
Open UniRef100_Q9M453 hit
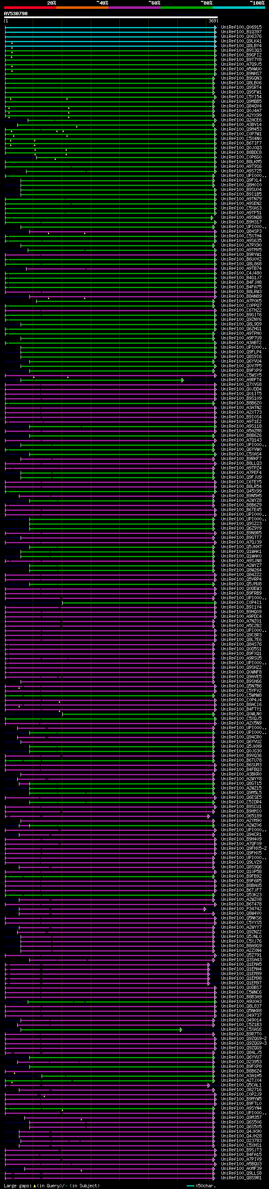241,129
